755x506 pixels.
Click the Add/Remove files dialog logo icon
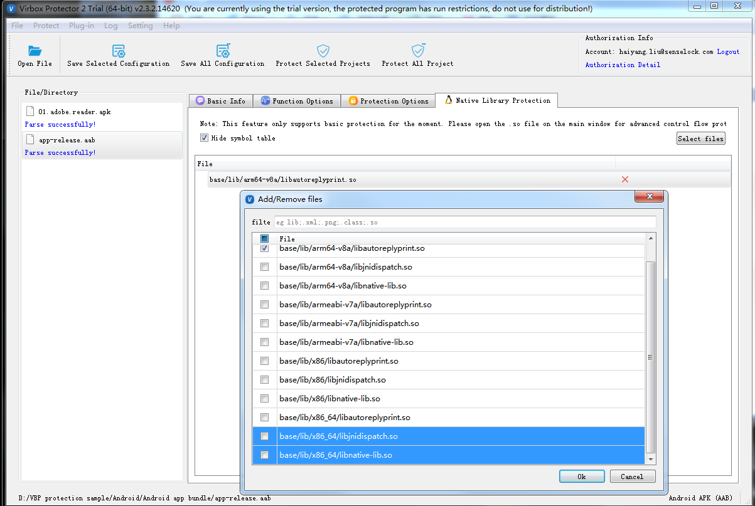coord(250,199)
